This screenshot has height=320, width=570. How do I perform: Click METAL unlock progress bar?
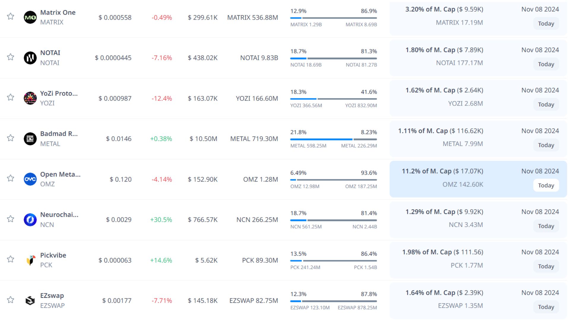pyautogui.click(x=333, y=139)
